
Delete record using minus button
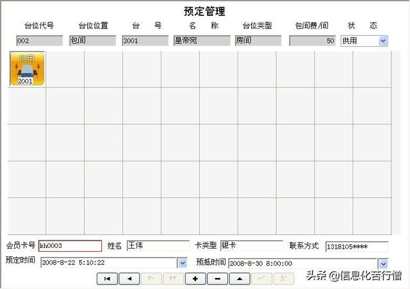217,279
